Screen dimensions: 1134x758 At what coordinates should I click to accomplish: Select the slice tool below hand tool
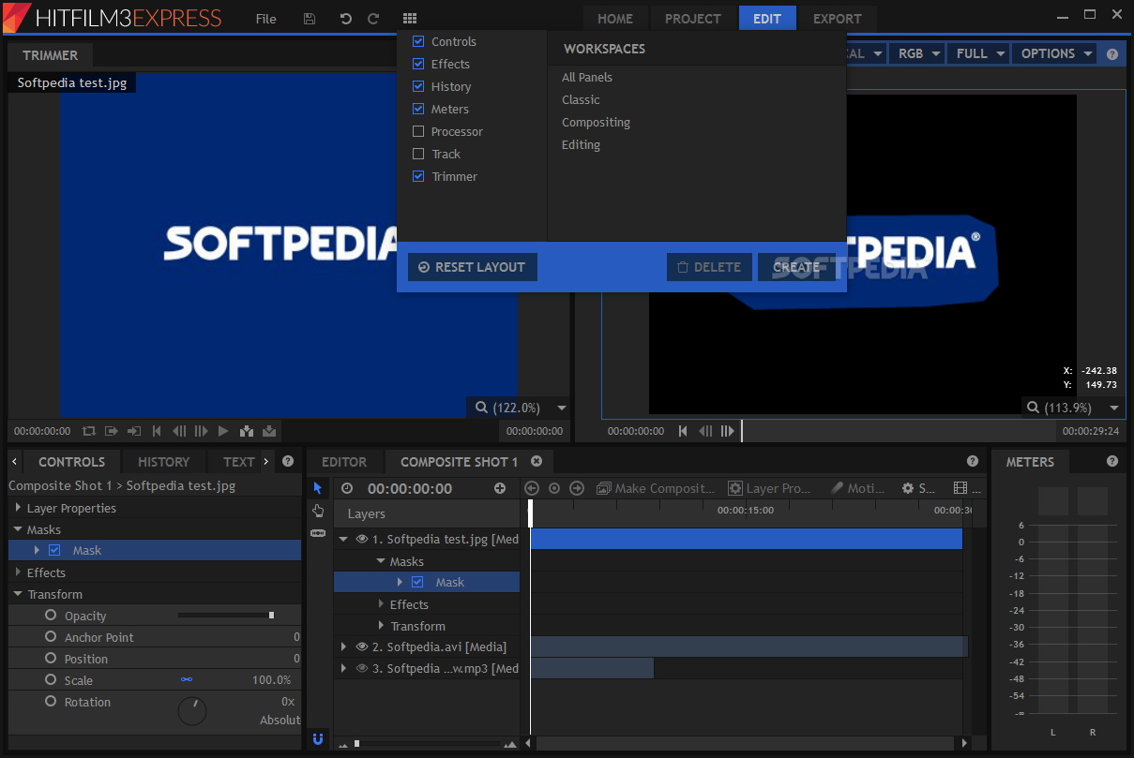[x=318, y=532]
